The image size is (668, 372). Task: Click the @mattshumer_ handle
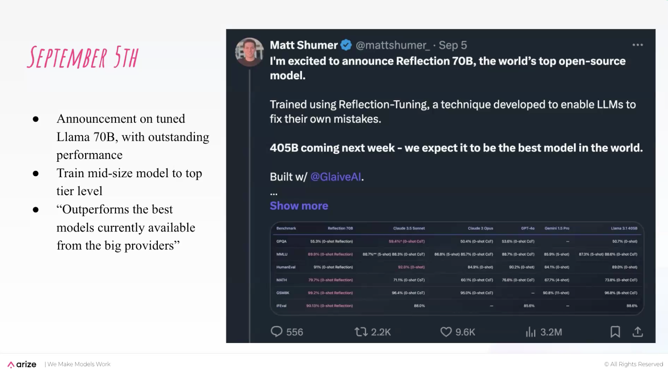pos(392,45)
